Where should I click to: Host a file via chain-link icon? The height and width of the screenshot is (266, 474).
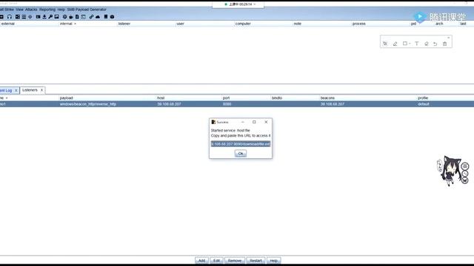(x=91, y=17)
